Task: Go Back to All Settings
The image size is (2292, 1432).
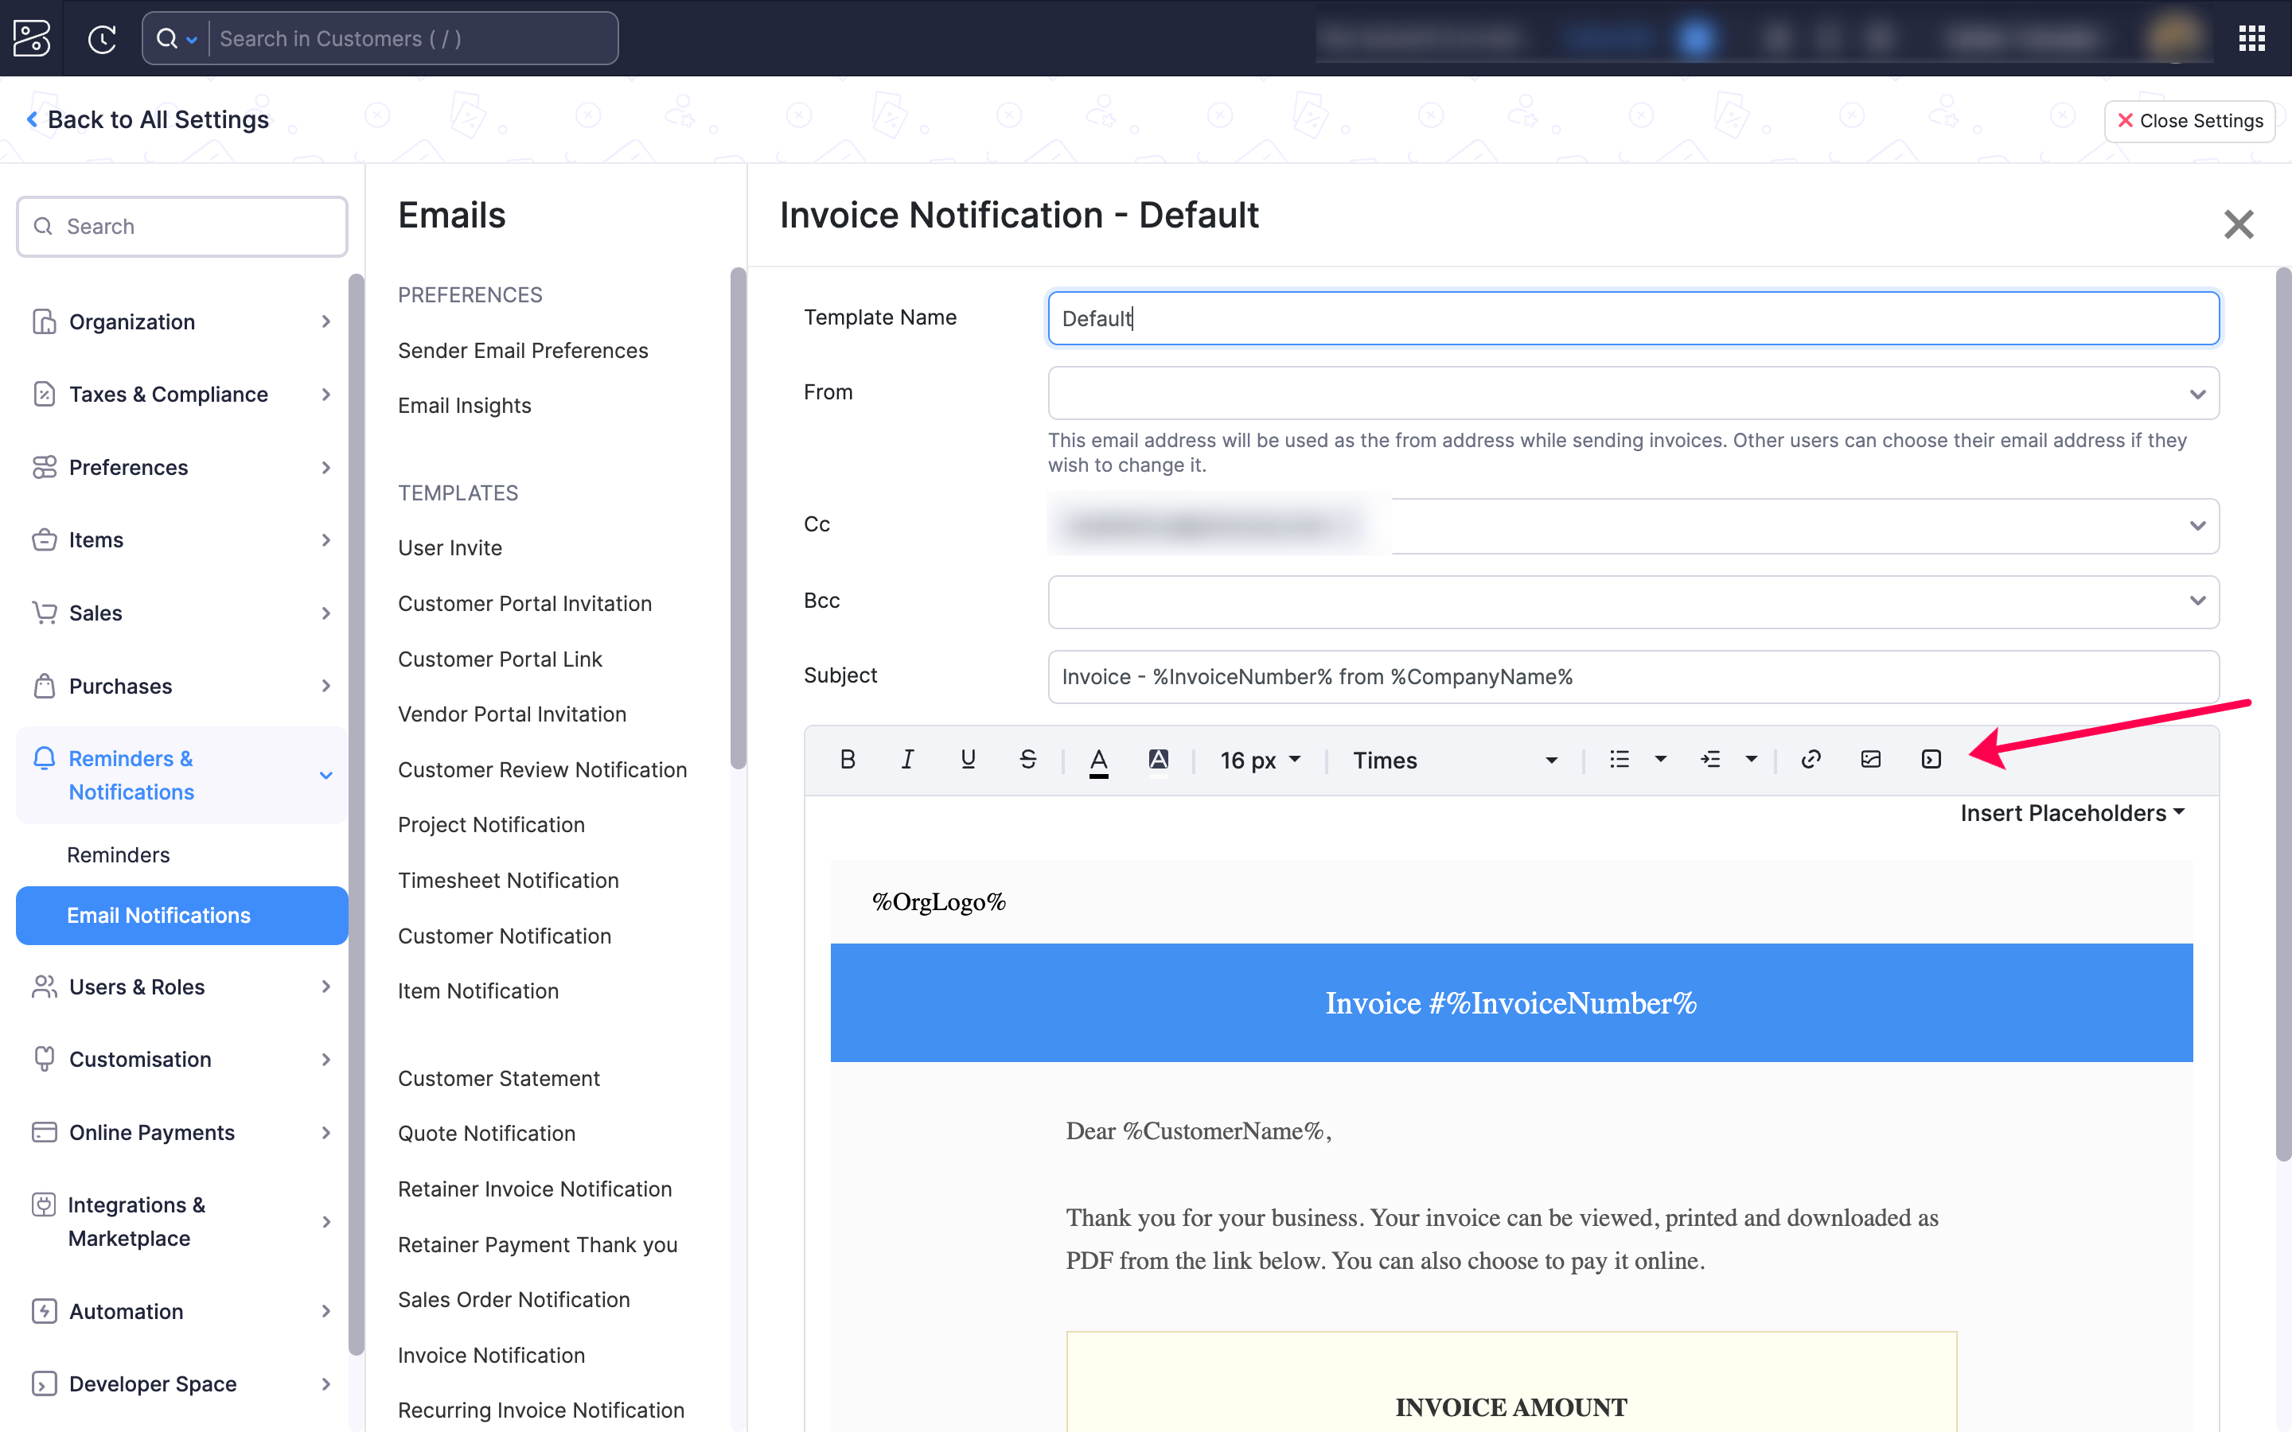Action: coord(148,119)
